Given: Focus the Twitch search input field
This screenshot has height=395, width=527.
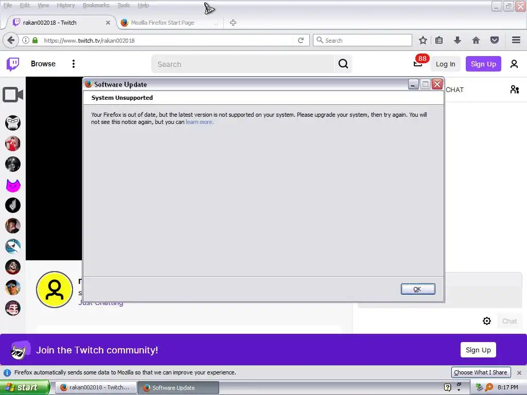Looking at the screenshot, I should point(243,64).
